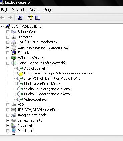
Task: Expand the Elemek category
Action: pyautogui.click(x=8, y=53)
